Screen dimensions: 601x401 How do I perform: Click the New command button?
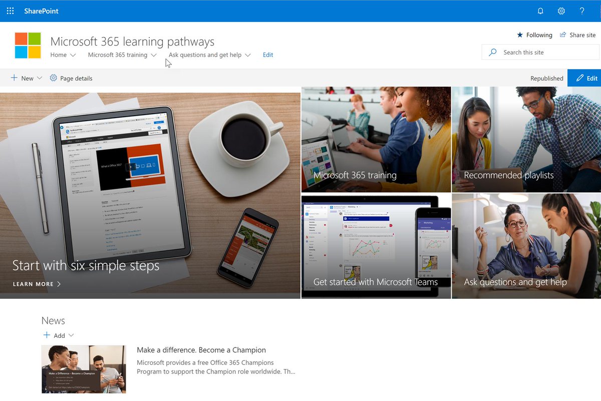coord(27,78)
